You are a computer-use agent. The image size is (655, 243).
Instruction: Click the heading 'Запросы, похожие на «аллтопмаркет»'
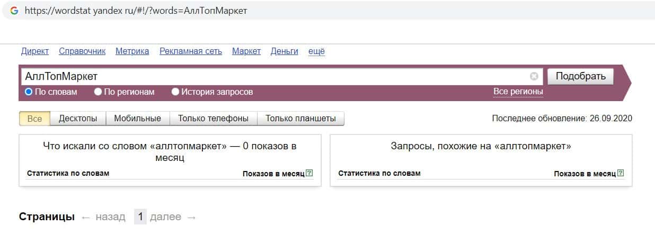tap(481, 146)
